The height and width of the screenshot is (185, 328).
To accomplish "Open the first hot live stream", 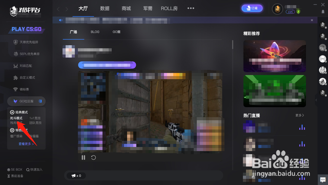I will (x=274, y=127).
